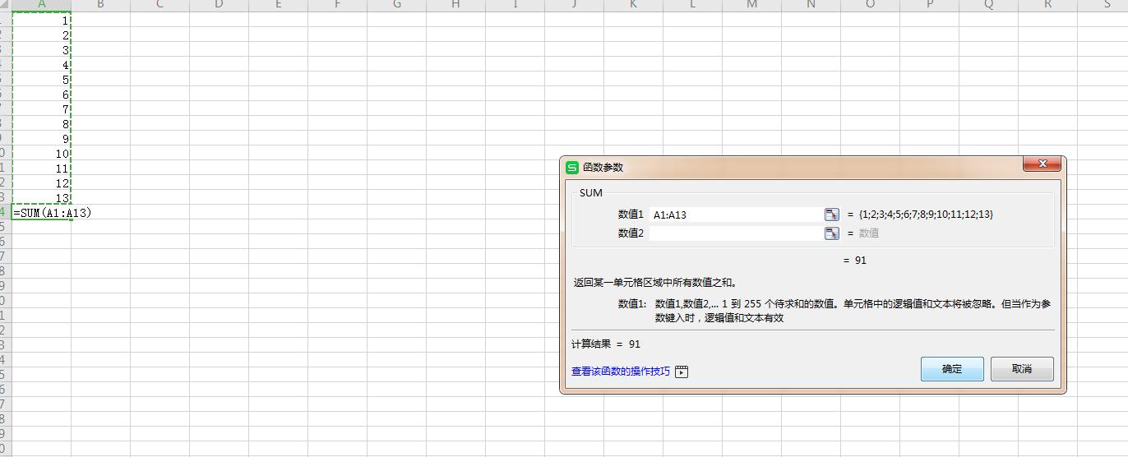
Task: Click the 返回某一单元格区域中所有数值之和 description
Action: [x=655, y=283]
